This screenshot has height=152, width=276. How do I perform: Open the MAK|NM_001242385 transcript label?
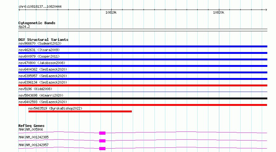33,137
